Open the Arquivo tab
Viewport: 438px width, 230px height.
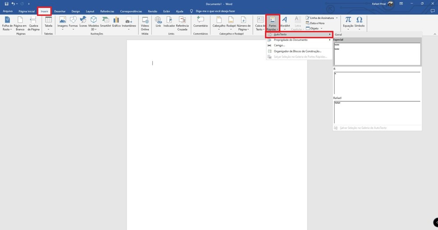point(8,12)
